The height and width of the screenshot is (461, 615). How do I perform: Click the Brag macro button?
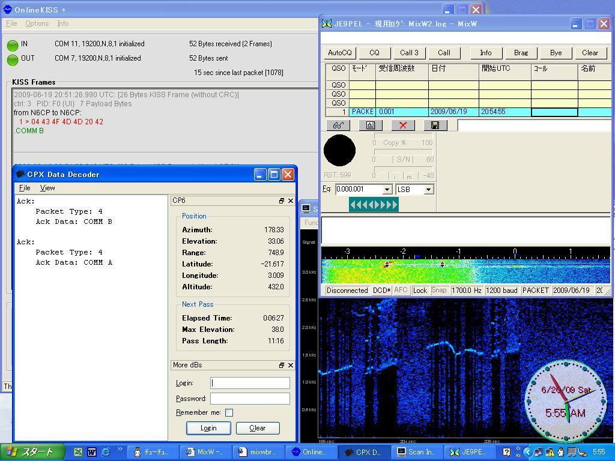tap(521, 53)
